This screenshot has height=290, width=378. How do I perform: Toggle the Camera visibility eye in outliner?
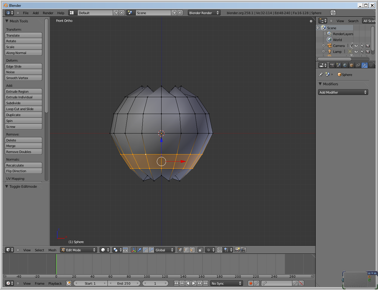coord(356,46)
